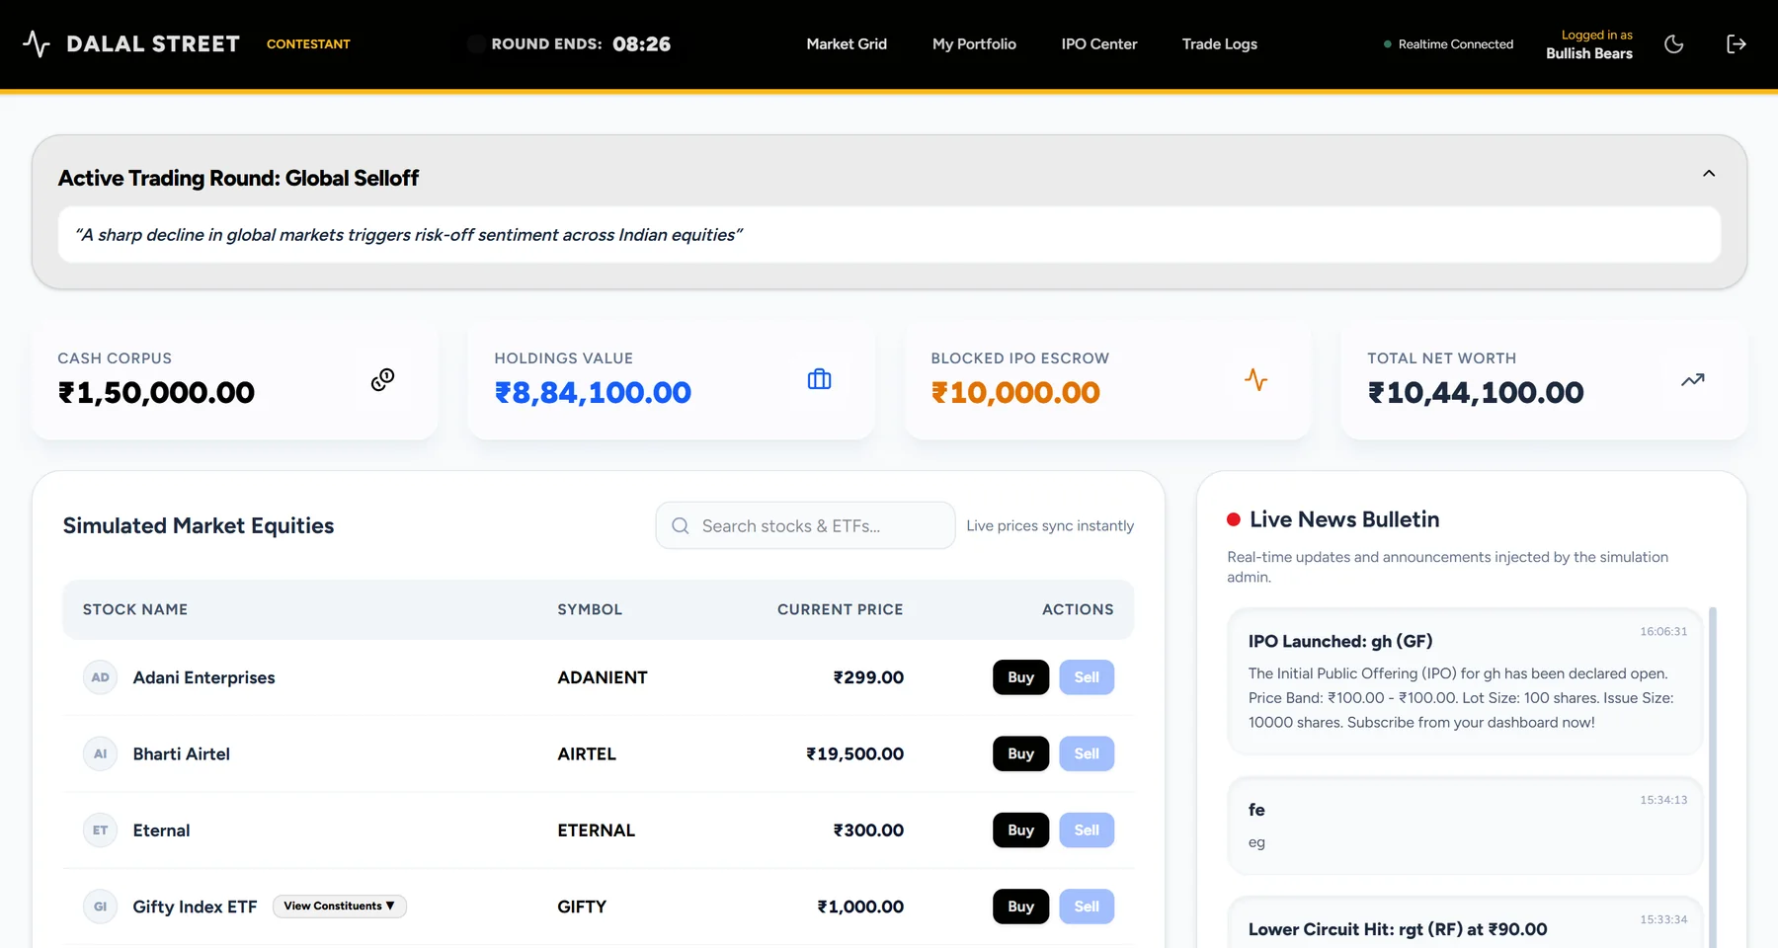Buy Gifty Index ETF
Viewport: 1778px width, 948px height.
pyautogui.click(x=1020, y=907)
